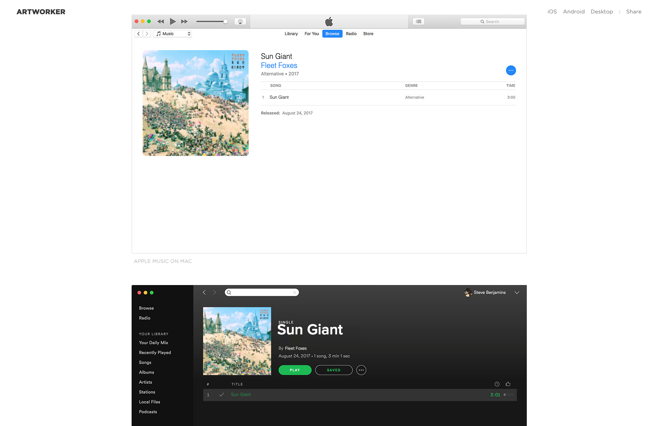Open Podcasts in Spotify sidebar
658x426 pixels.
coord(148,412)
